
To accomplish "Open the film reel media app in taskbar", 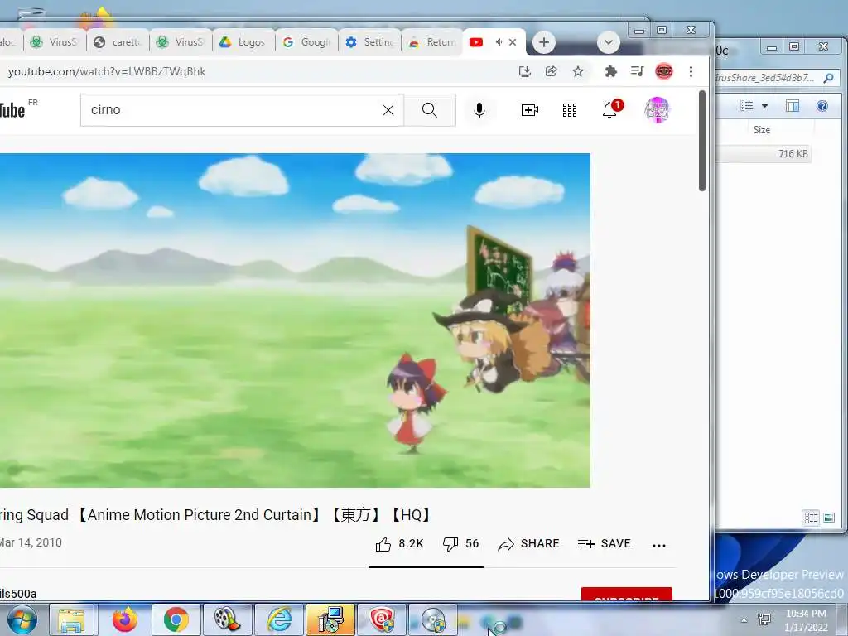I will point(227,619).
